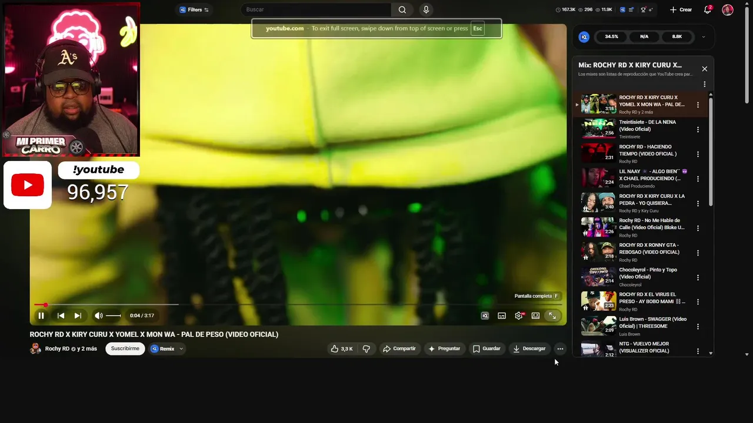Save video with the Guardar button

[487, 348]
